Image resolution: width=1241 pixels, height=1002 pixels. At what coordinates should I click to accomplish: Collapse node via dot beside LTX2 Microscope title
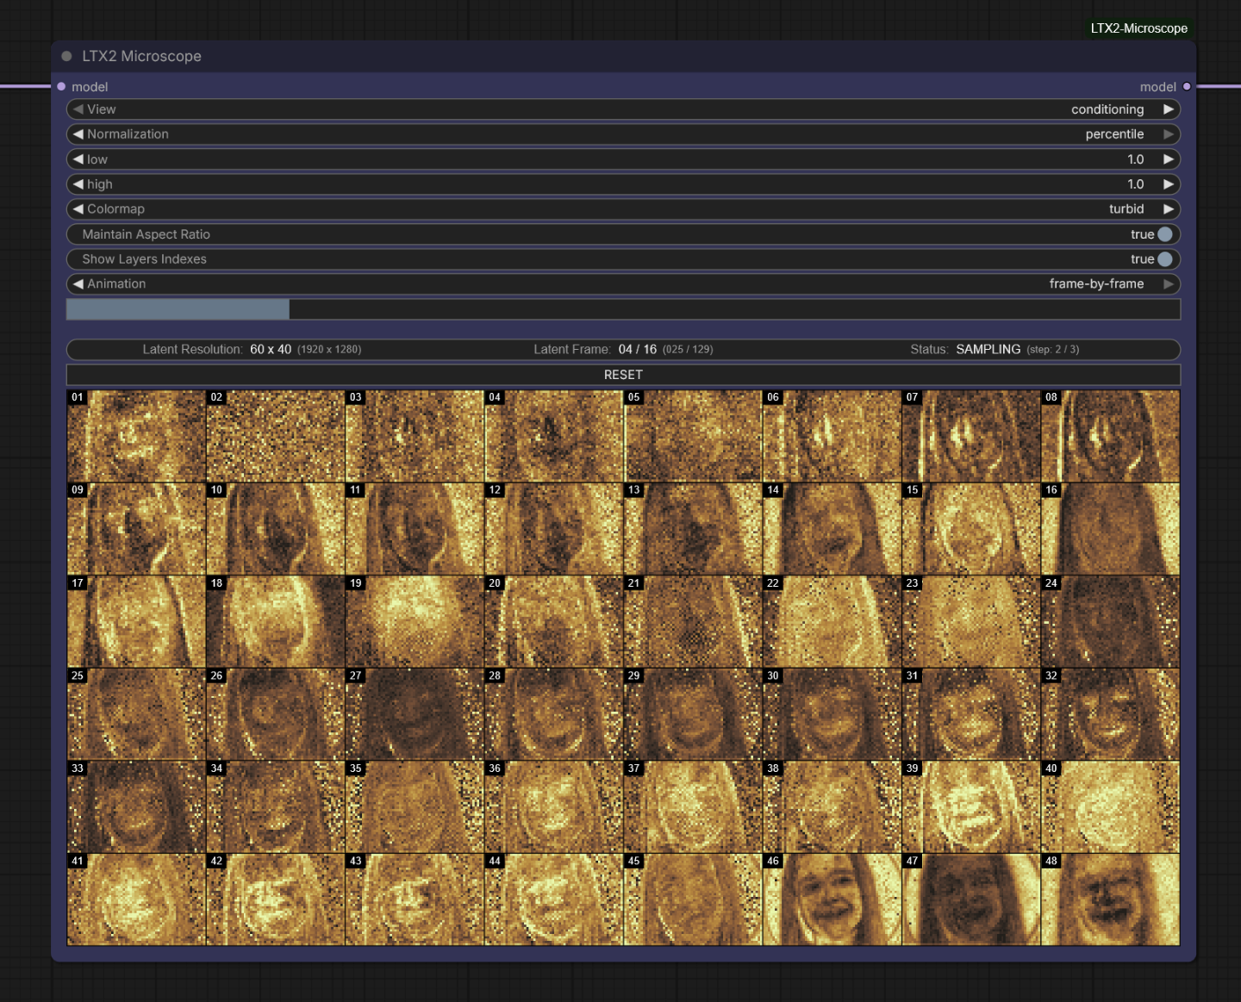point(66,56)
